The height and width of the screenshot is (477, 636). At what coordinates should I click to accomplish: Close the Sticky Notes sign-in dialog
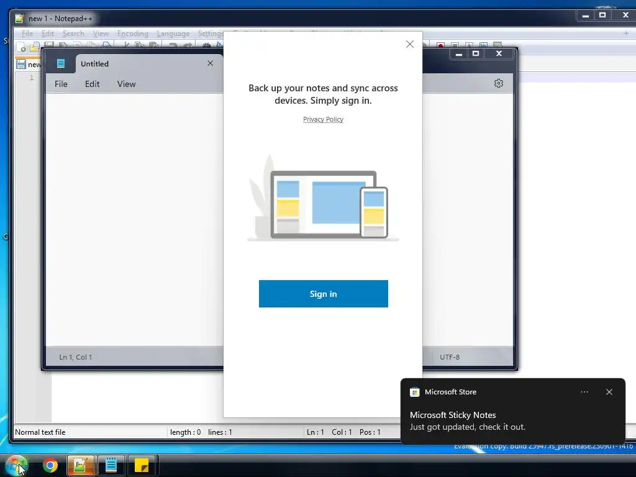410,44
